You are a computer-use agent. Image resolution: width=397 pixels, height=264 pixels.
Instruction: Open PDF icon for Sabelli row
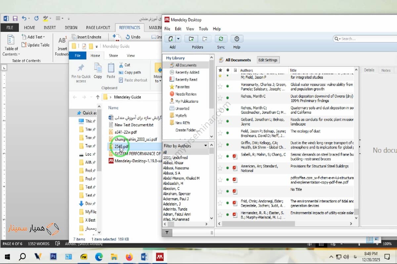tap(235, 156)
